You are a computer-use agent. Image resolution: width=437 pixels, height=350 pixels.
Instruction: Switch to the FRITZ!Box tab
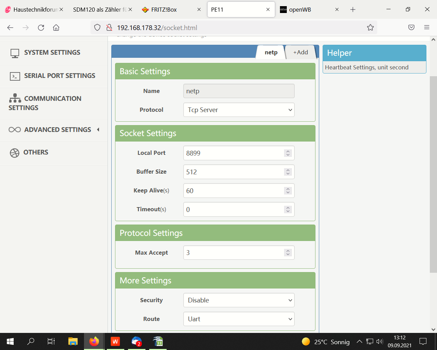click(x=171, y=10)
